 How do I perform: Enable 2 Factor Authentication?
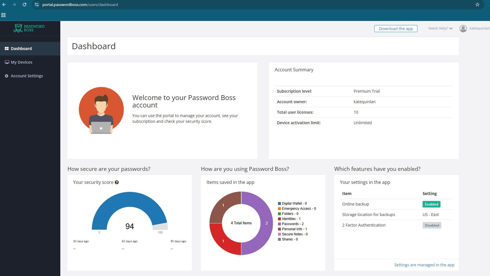tap(432, 225)
